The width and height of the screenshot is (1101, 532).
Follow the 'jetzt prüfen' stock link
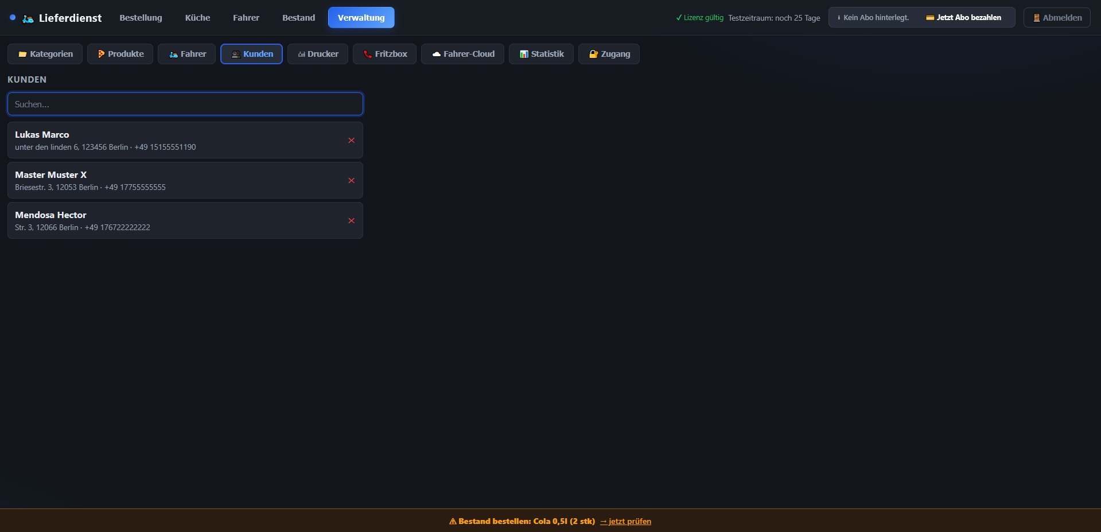point(625,522)
